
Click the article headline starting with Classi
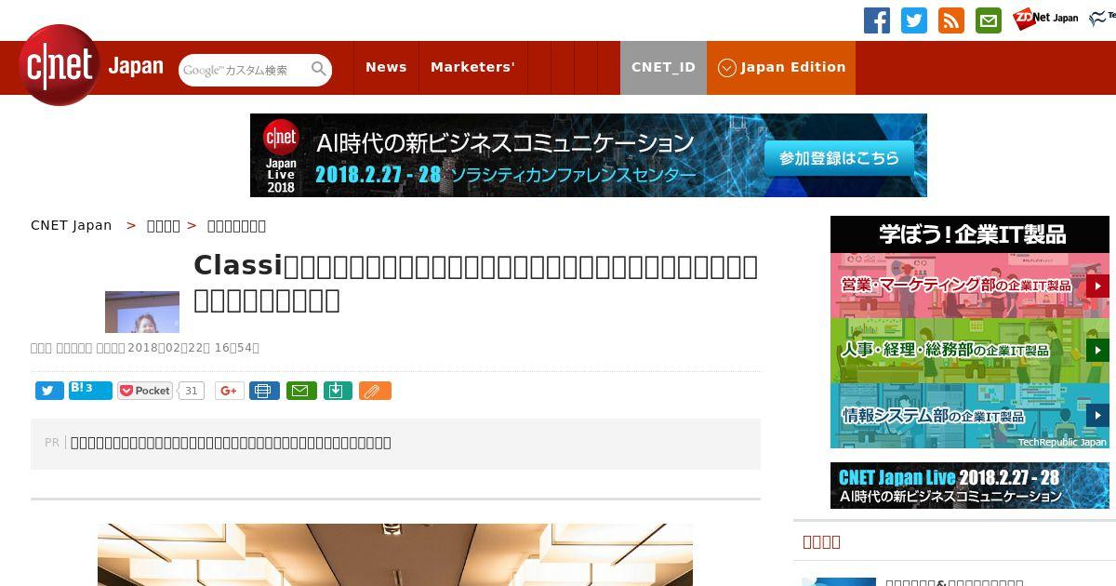coord(475,283)
